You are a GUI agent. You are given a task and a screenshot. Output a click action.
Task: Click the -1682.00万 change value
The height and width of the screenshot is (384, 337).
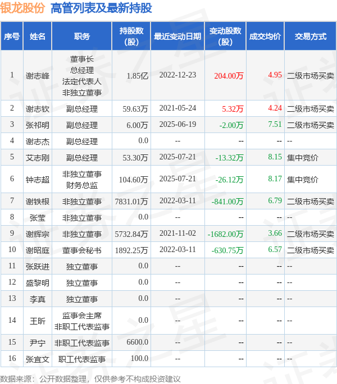tap(225, 234)
